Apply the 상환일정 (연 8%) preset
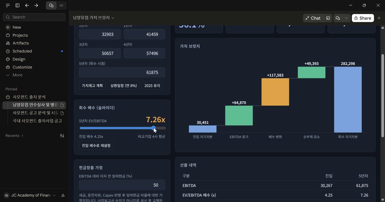This screenshot has width=385, height=202. [x=124, y=85]
